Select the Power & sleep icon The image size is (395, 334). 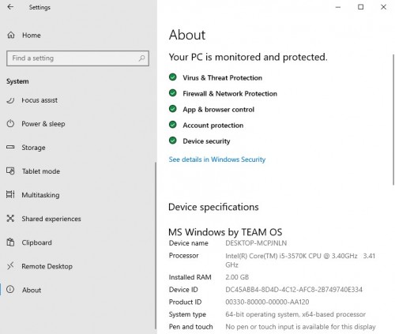click(x=10, y=123)
